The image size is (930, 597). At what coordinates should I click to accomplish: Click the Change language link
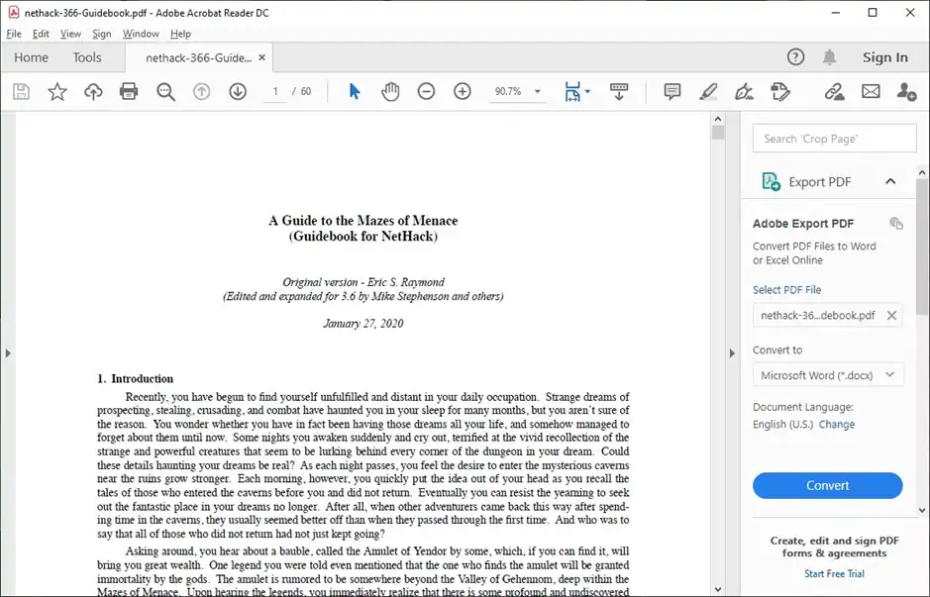tap(836, 425)
